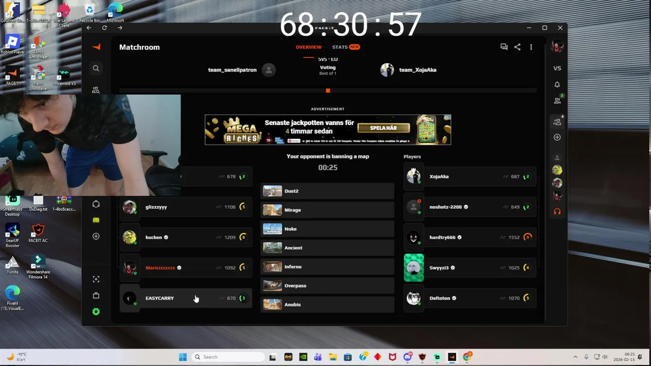
Task: Open player Deltoton's row
Action: 470,298
